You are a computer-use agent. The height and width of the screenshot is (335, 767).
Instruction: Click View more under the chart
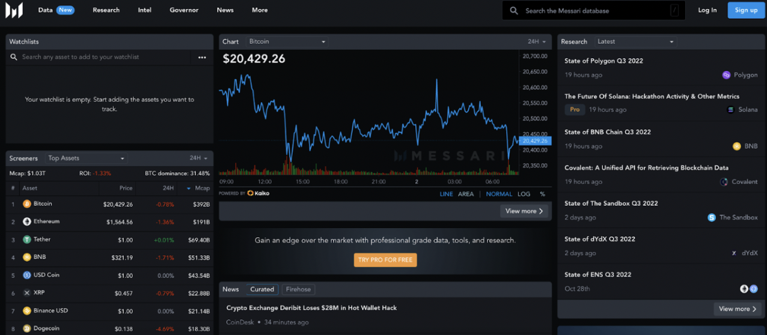(524, 211)
